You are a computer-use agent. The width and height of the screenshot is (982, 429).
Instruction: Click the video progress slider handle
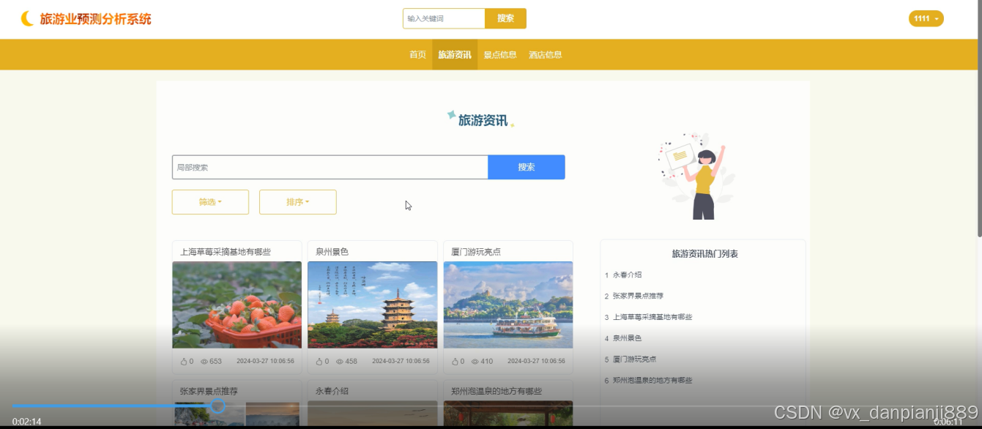(217, 406)
